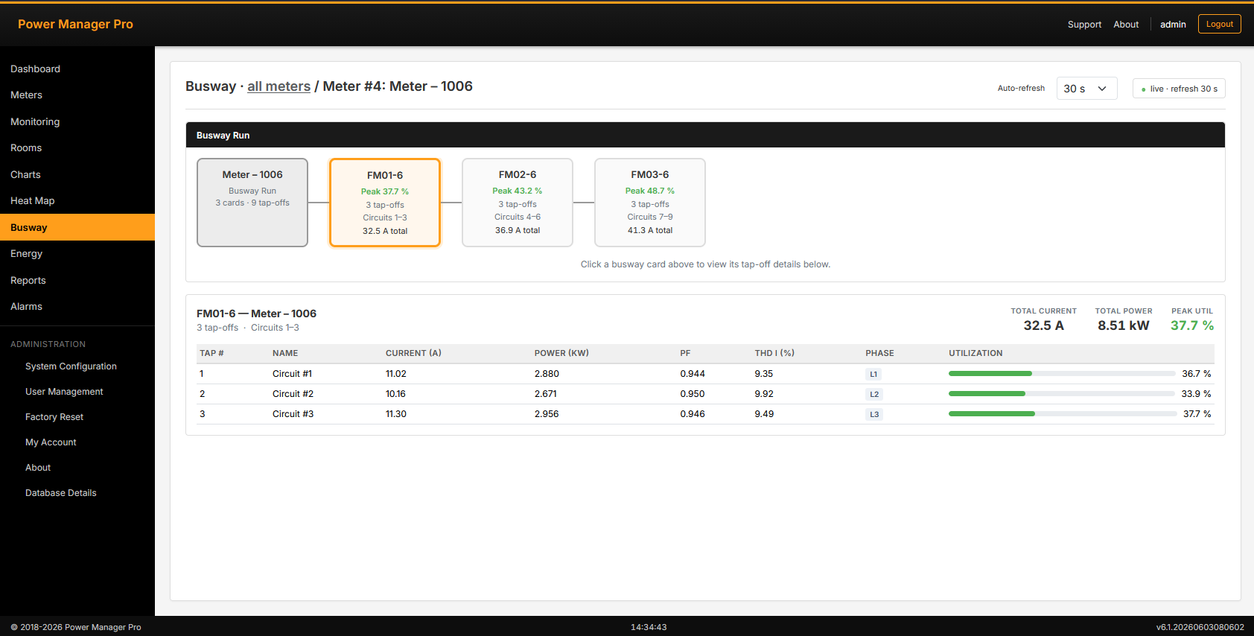Select the Meter – 1006 busway run card

coord(252,203)
